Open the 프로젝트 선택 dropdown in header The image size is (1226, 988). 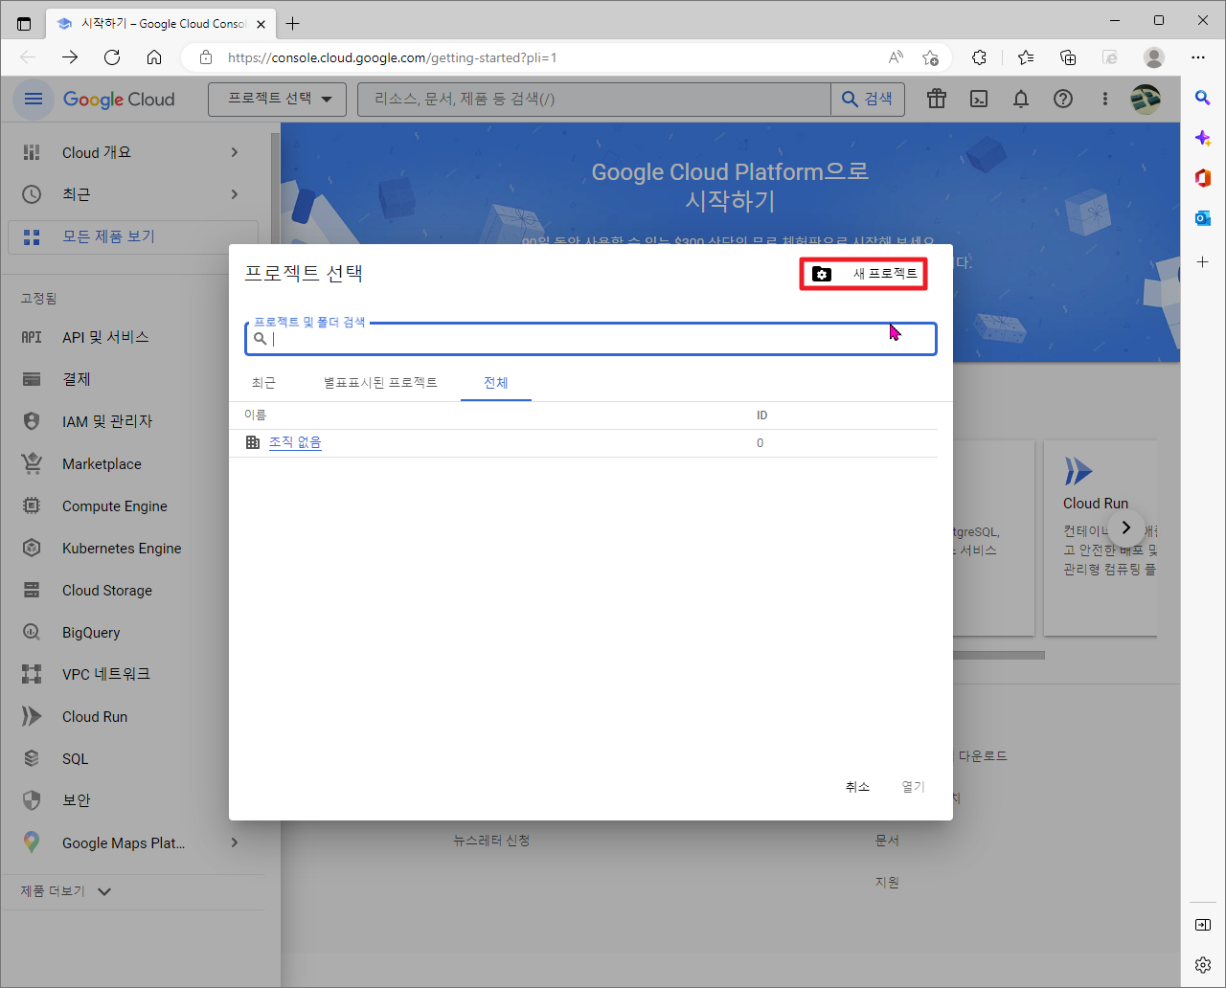pos(277,99)
